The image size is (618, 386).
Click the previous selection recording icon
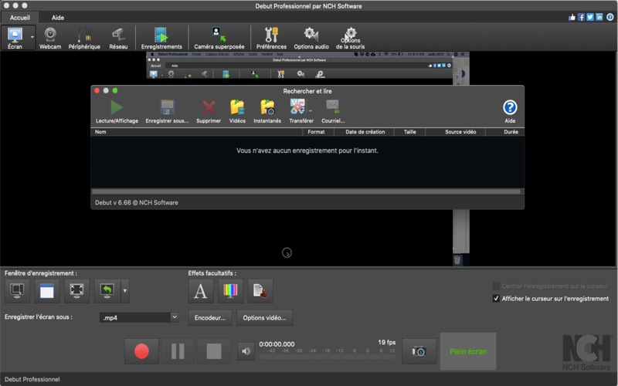(x=107, y=291)
